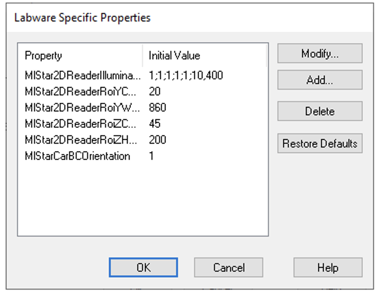Click the initial value 860

(157, 108)
